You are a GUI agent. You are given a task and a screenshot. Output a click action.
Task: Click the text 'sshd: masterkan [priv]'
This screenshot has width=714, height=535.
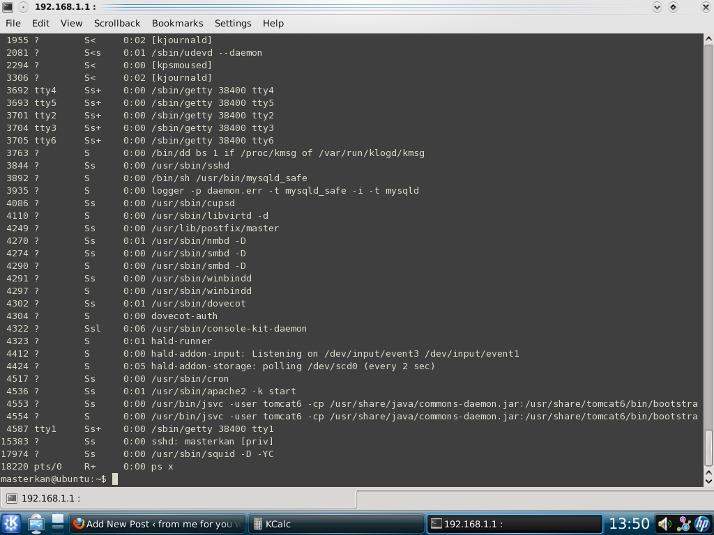pos(213,441)
